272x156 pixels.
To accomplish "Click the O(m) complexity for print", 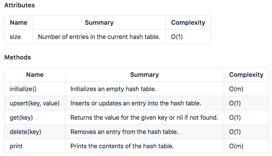I will click(236, 146).
